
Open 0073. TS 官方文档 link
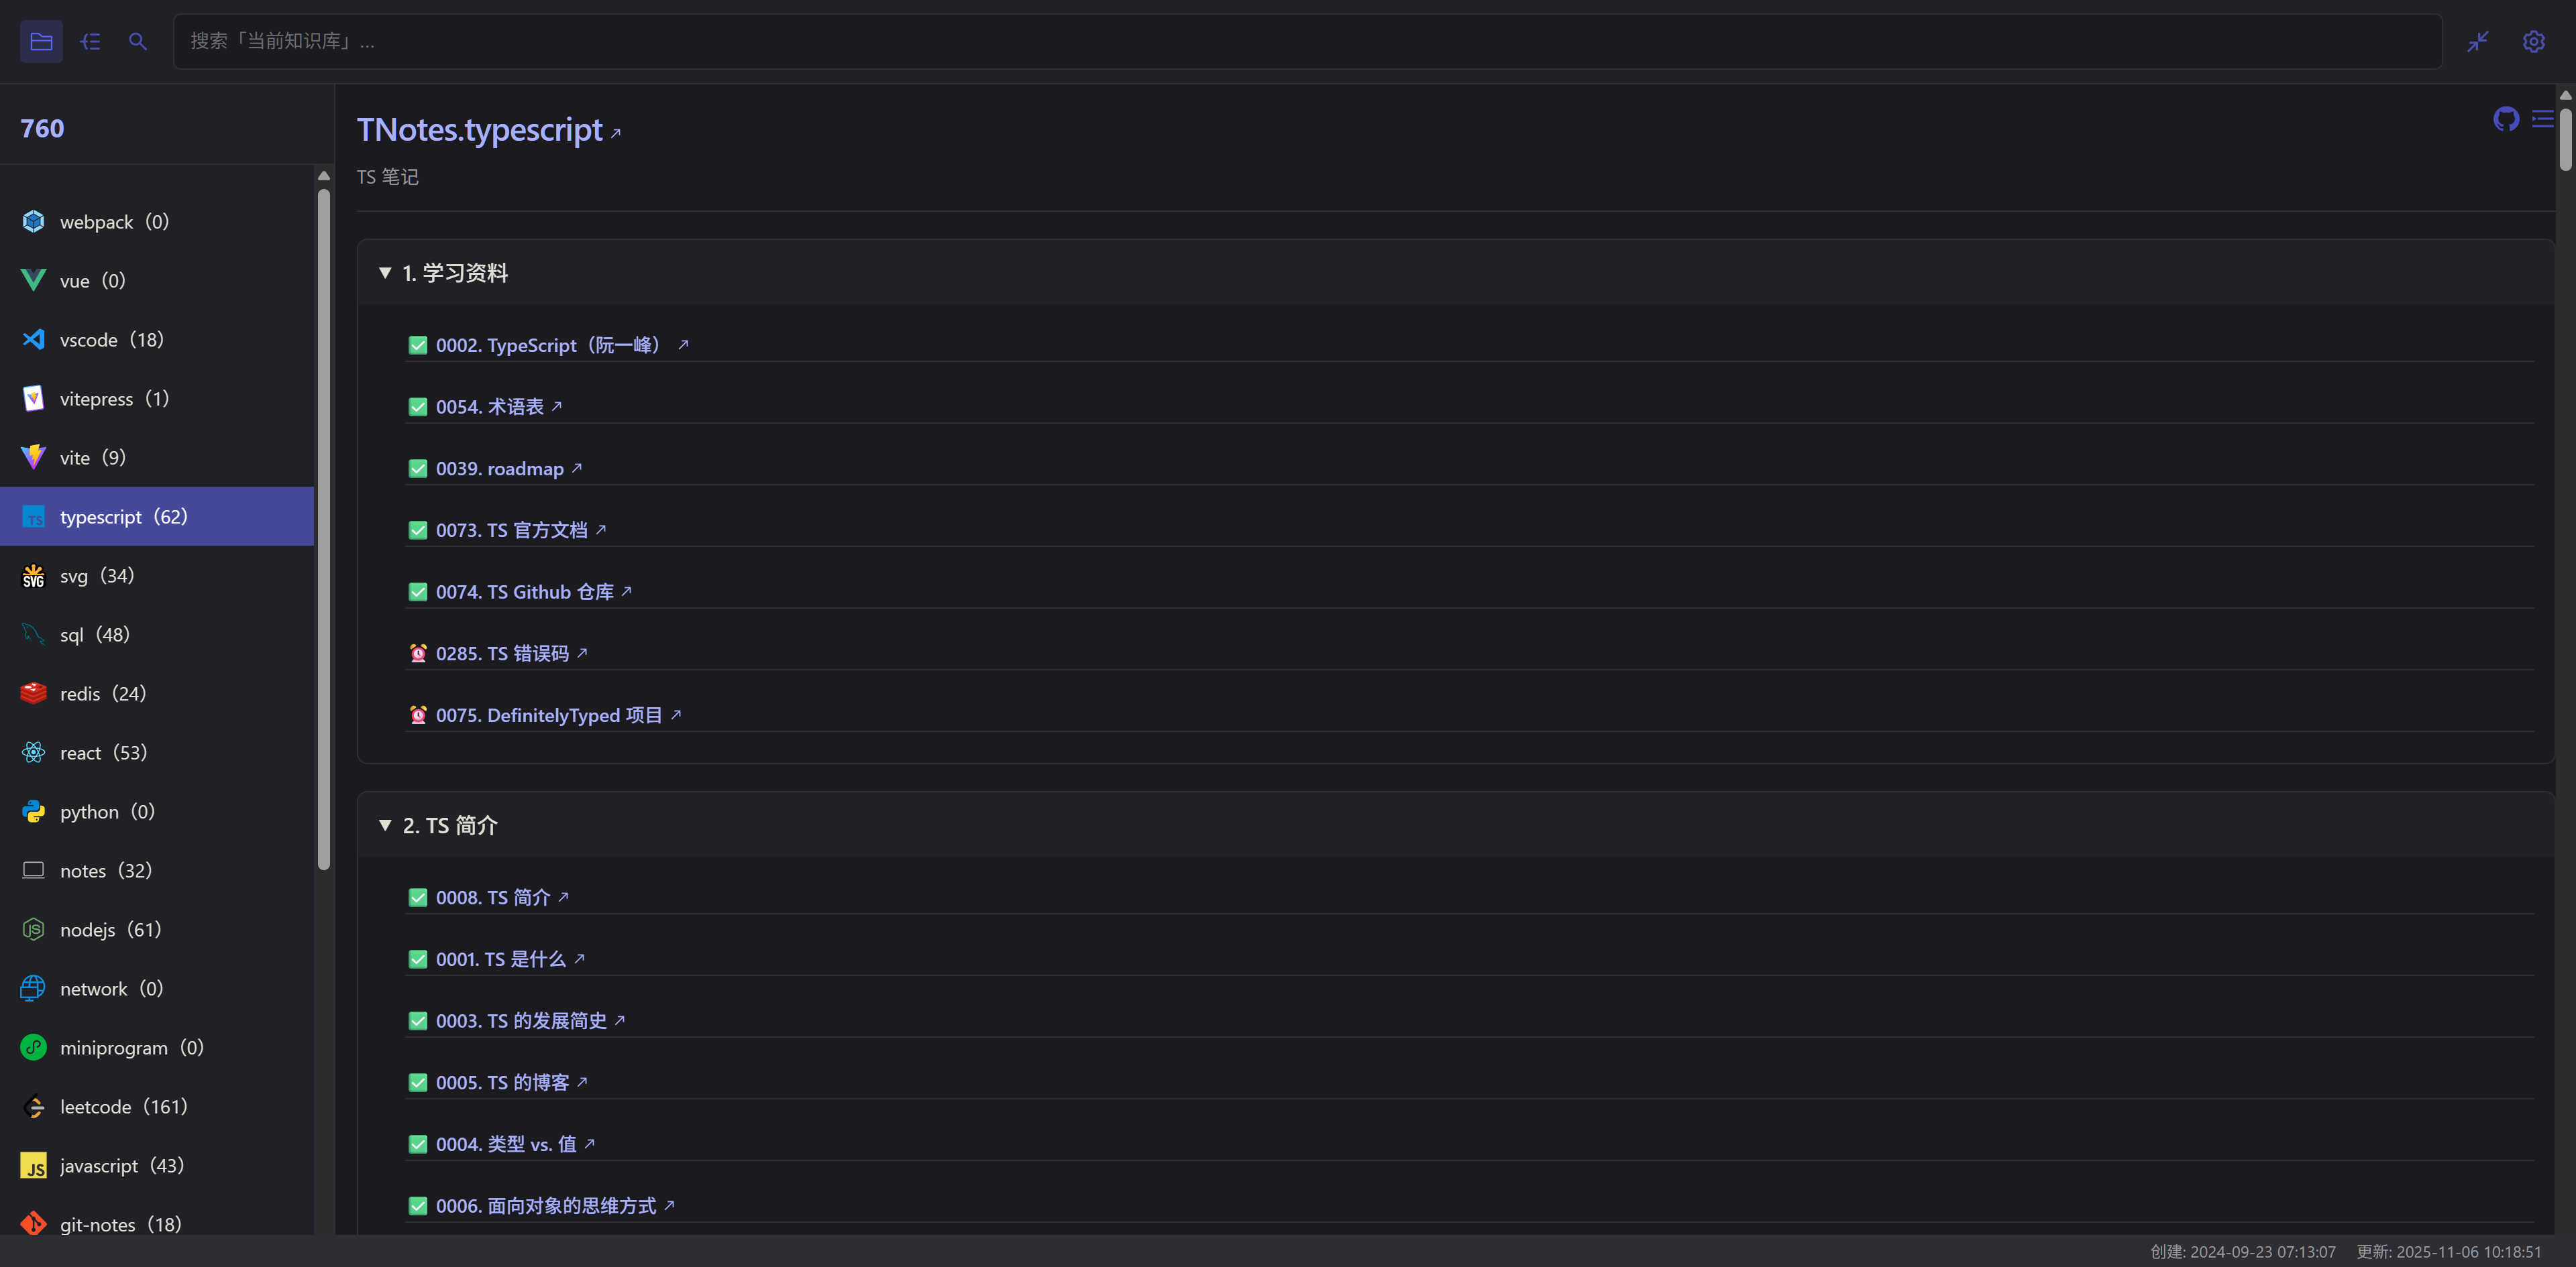click(512, 530)
